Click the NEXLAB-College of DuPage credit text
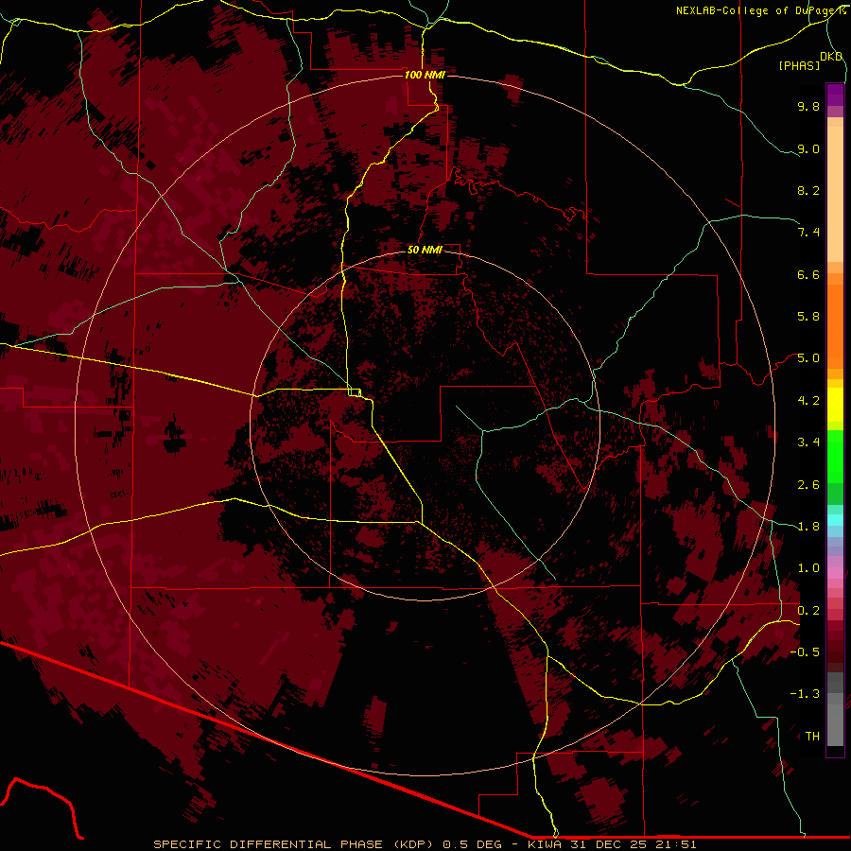Viewport: 851px width, 851px height. tap(760, 10)
